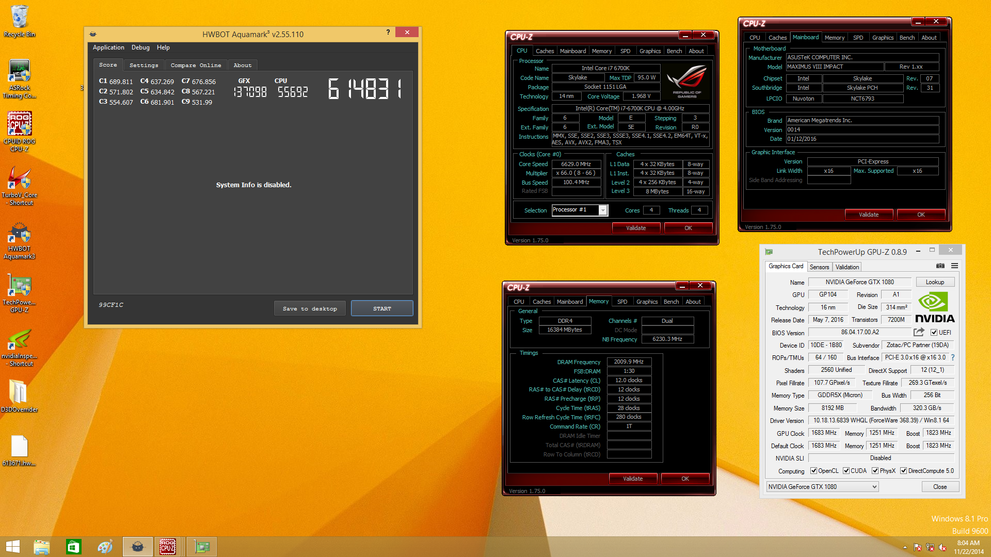Screen dimensions: 991x557
Task: Open the Windows Start button
Action: [x=13, y=547]
